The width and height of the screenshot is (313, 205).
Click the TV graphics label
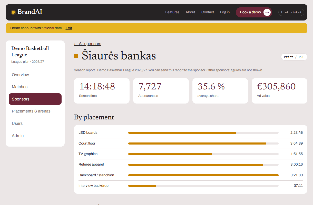88,154
